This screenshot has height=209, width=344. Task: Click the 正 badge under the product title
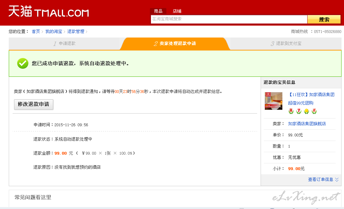pos(314,111)
